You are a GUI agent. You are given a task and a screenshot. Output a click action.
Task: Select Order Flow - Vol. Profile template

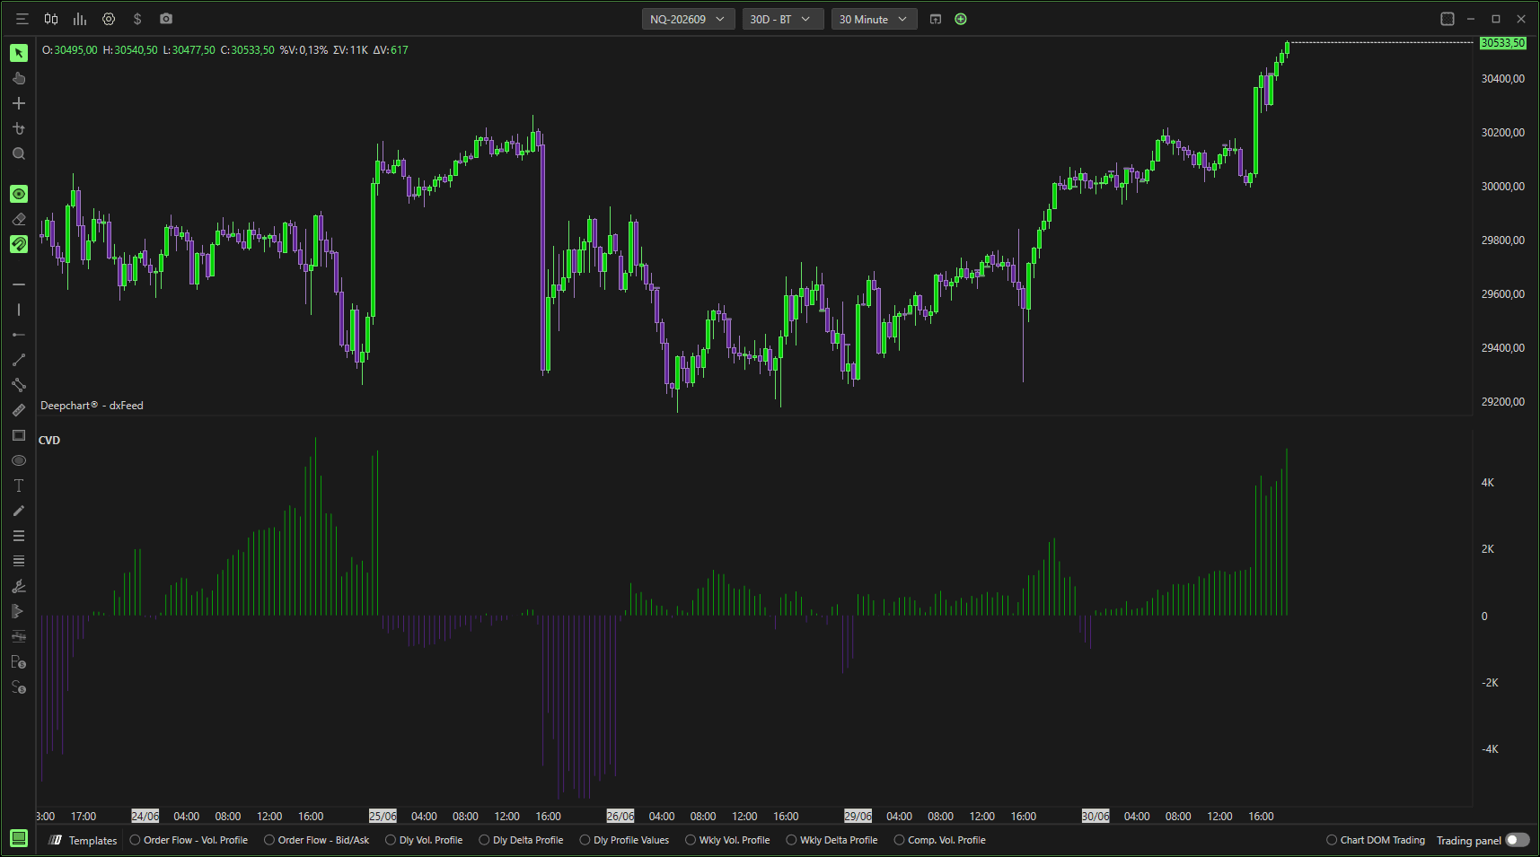coord(189,841)
